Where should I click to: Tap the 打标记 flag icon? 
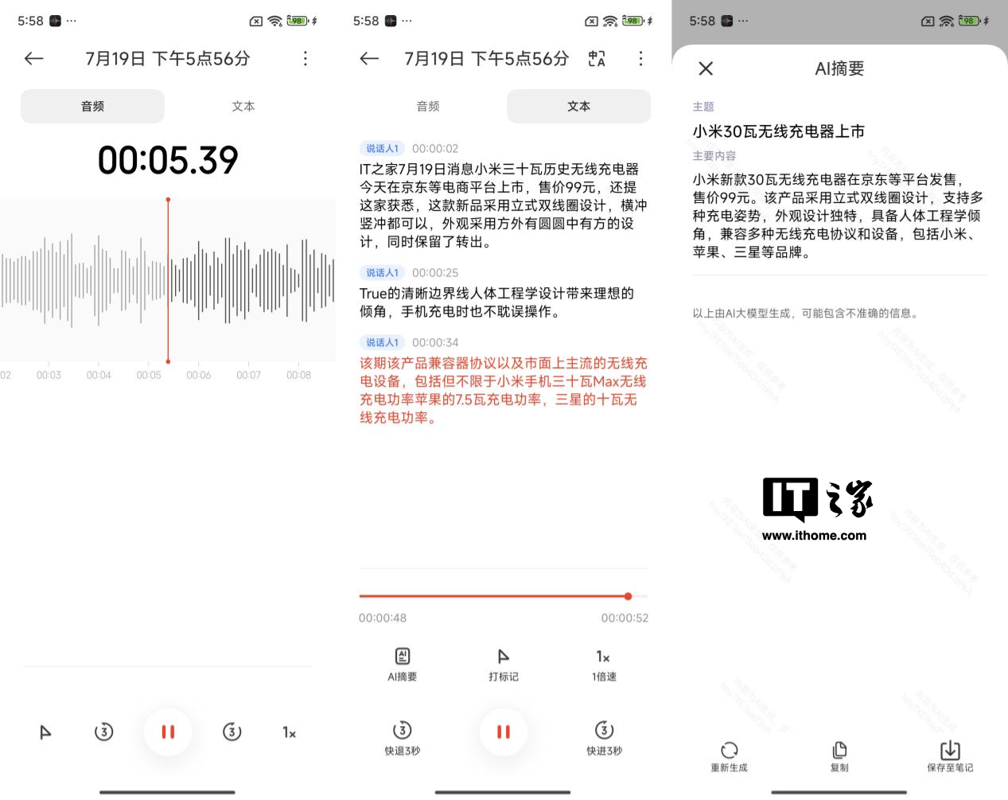(502, 663)
